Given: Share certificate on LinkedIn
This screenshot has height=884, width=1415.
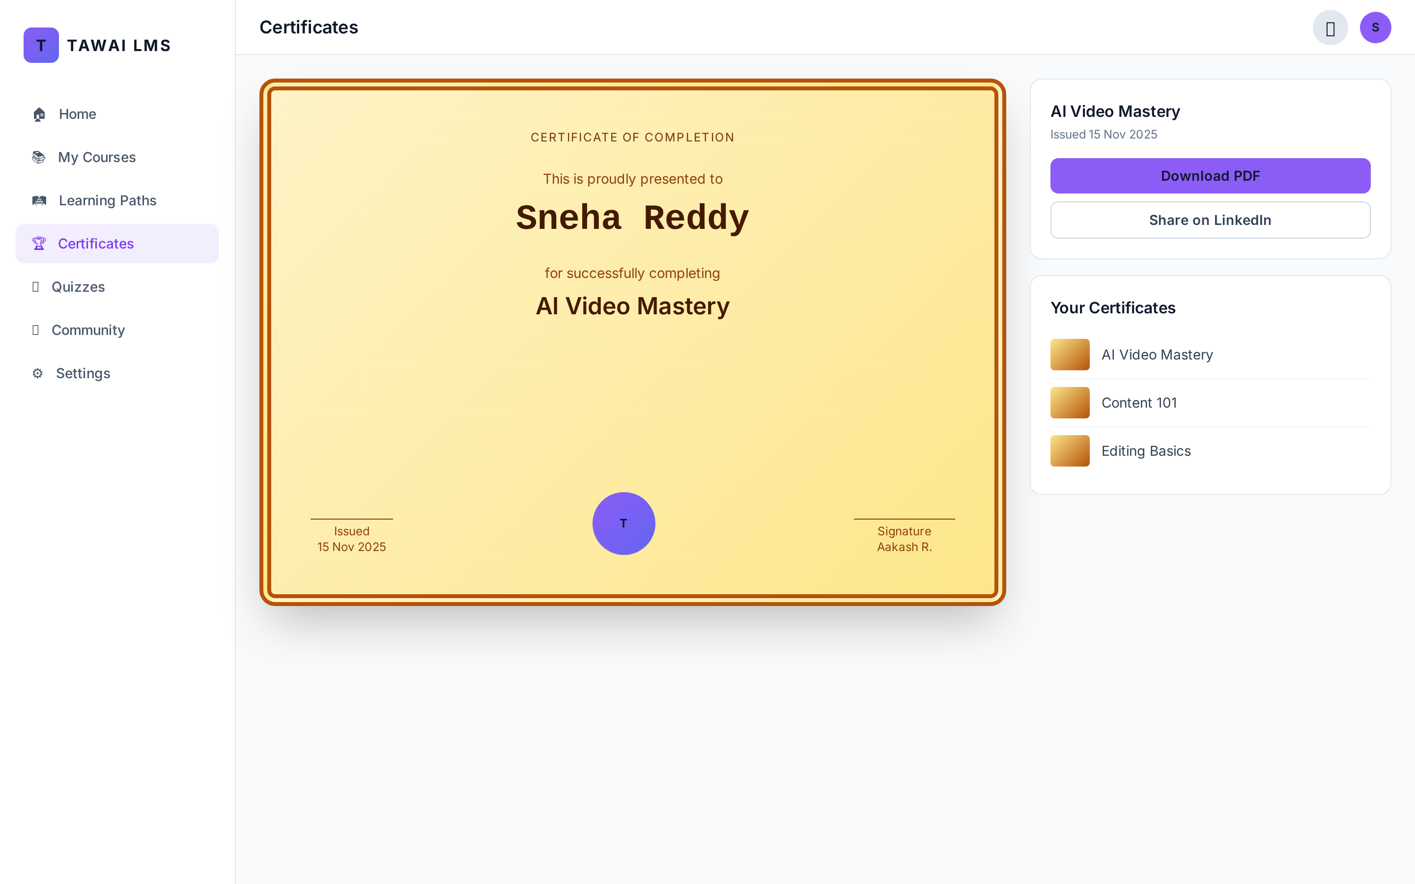Looking at the screenshot, I should (1210, 220).
